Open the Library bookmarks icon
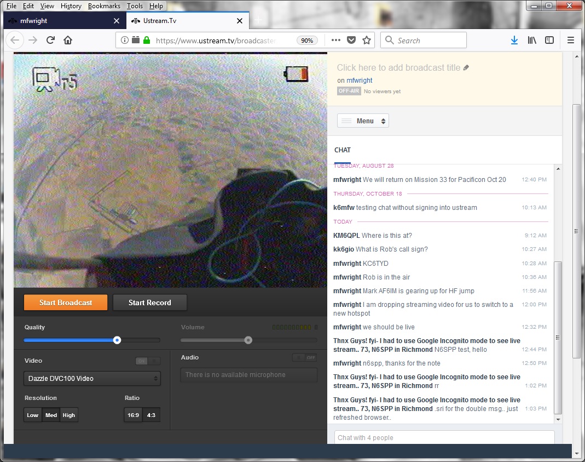 532,40
